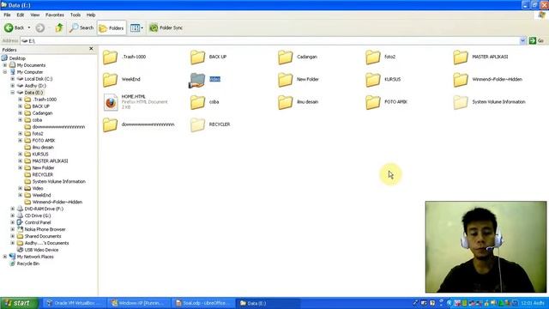Select Control Panel in tree
This screenshot has height=309, width=549.
point(38,222)
